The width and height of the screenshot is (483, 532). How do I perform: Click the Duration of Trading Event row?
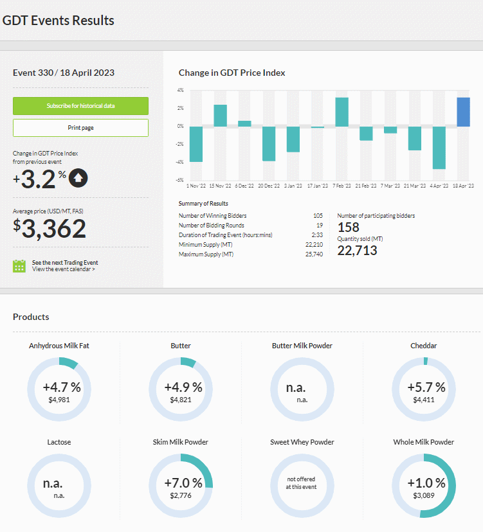click(251, 235)
